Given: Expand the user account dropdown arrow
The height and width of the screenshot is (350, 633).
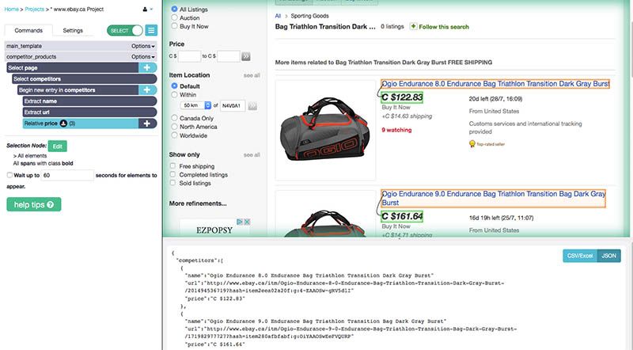Looking at the screenshot, I should (151, 10).
